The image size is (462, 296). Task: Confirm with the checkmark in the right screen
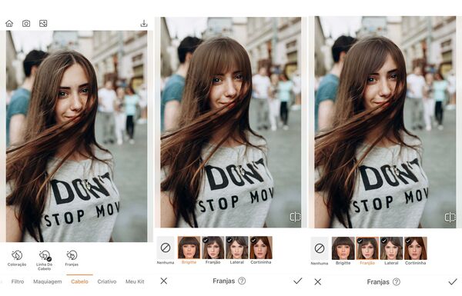(x=453, y=282)
